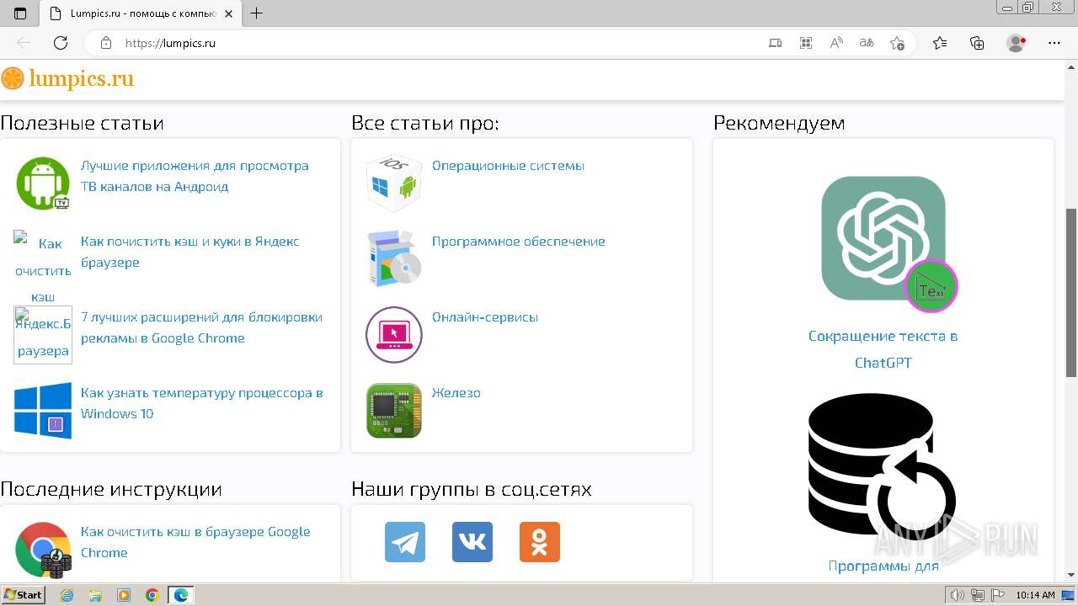The image size is (1078, 606).
Task: Open link Как очистить кэш в браузере Google Chrome
Action: tap(195, 542)
